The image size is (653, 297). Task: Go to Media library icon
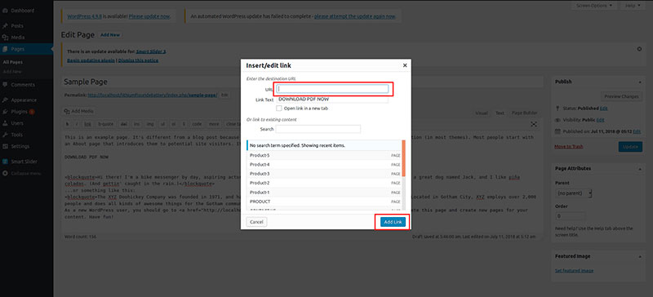pyautogui.click(x=5, y=37)
